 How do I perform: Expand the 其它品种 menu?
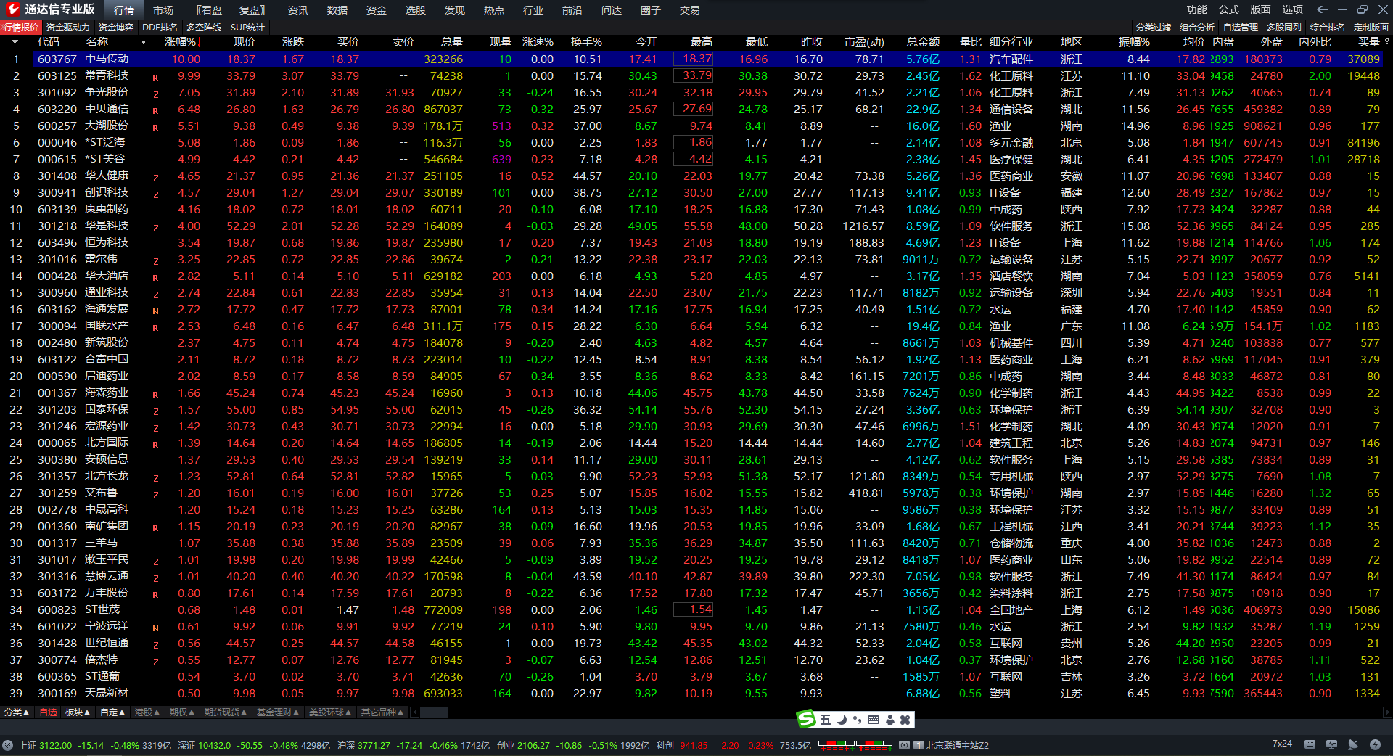(x=382, y=712)
